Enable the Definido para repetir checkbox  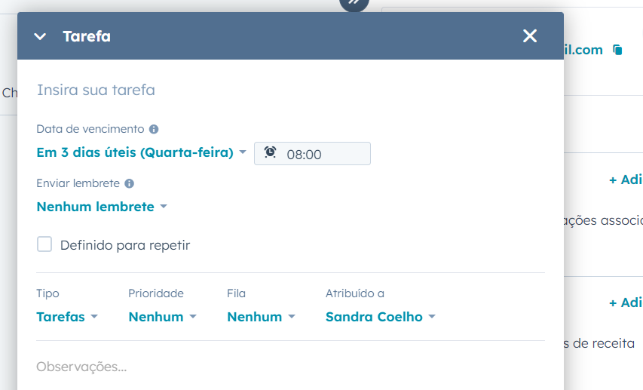(44, 244)
